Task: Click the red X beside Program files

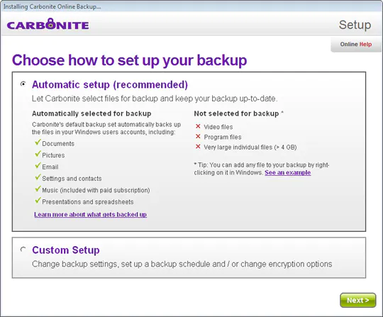Action: [x=198, y=136]
